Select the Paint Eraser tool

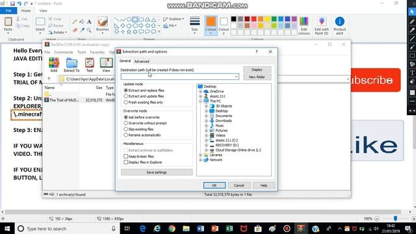tap(75, 31)
